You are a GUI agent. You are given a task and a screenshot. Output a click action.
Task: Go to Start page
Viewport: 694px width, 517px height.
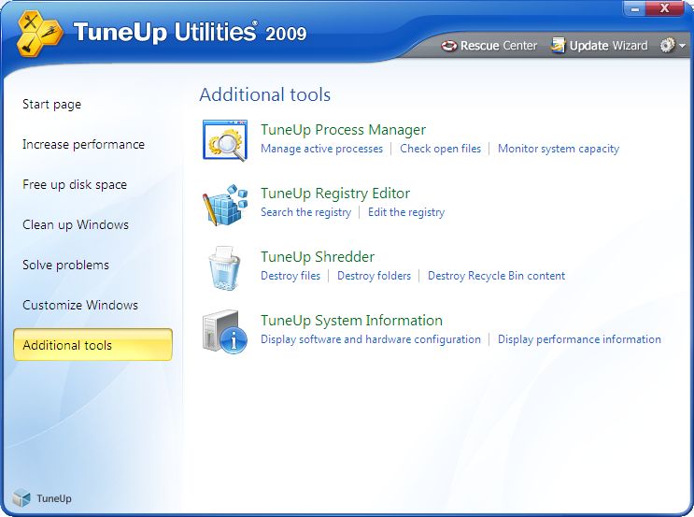point(51,104)
